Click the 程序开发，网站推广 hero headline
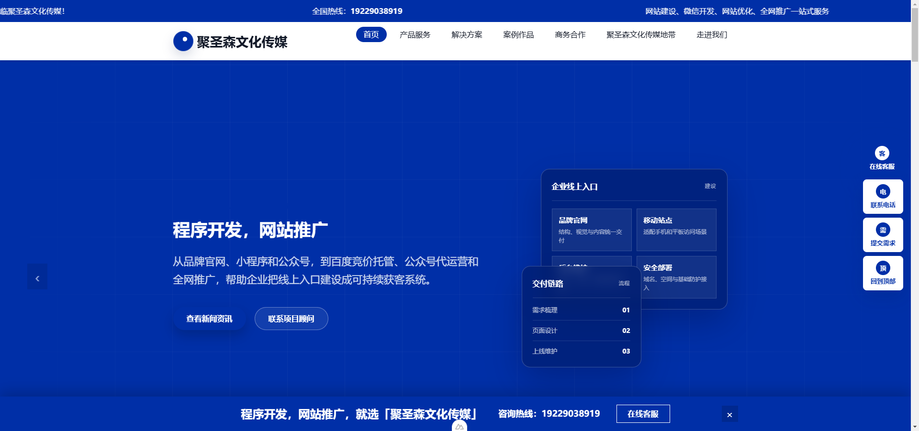Image resolution: width=919 pixels, height=431 pixels. coord(250,230)
